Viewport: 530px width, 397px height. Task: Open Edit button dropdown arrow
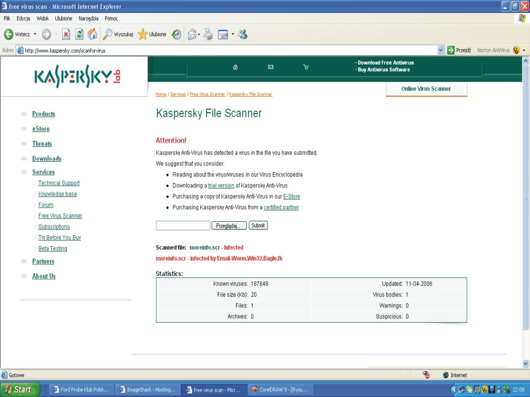coord(232,34)
